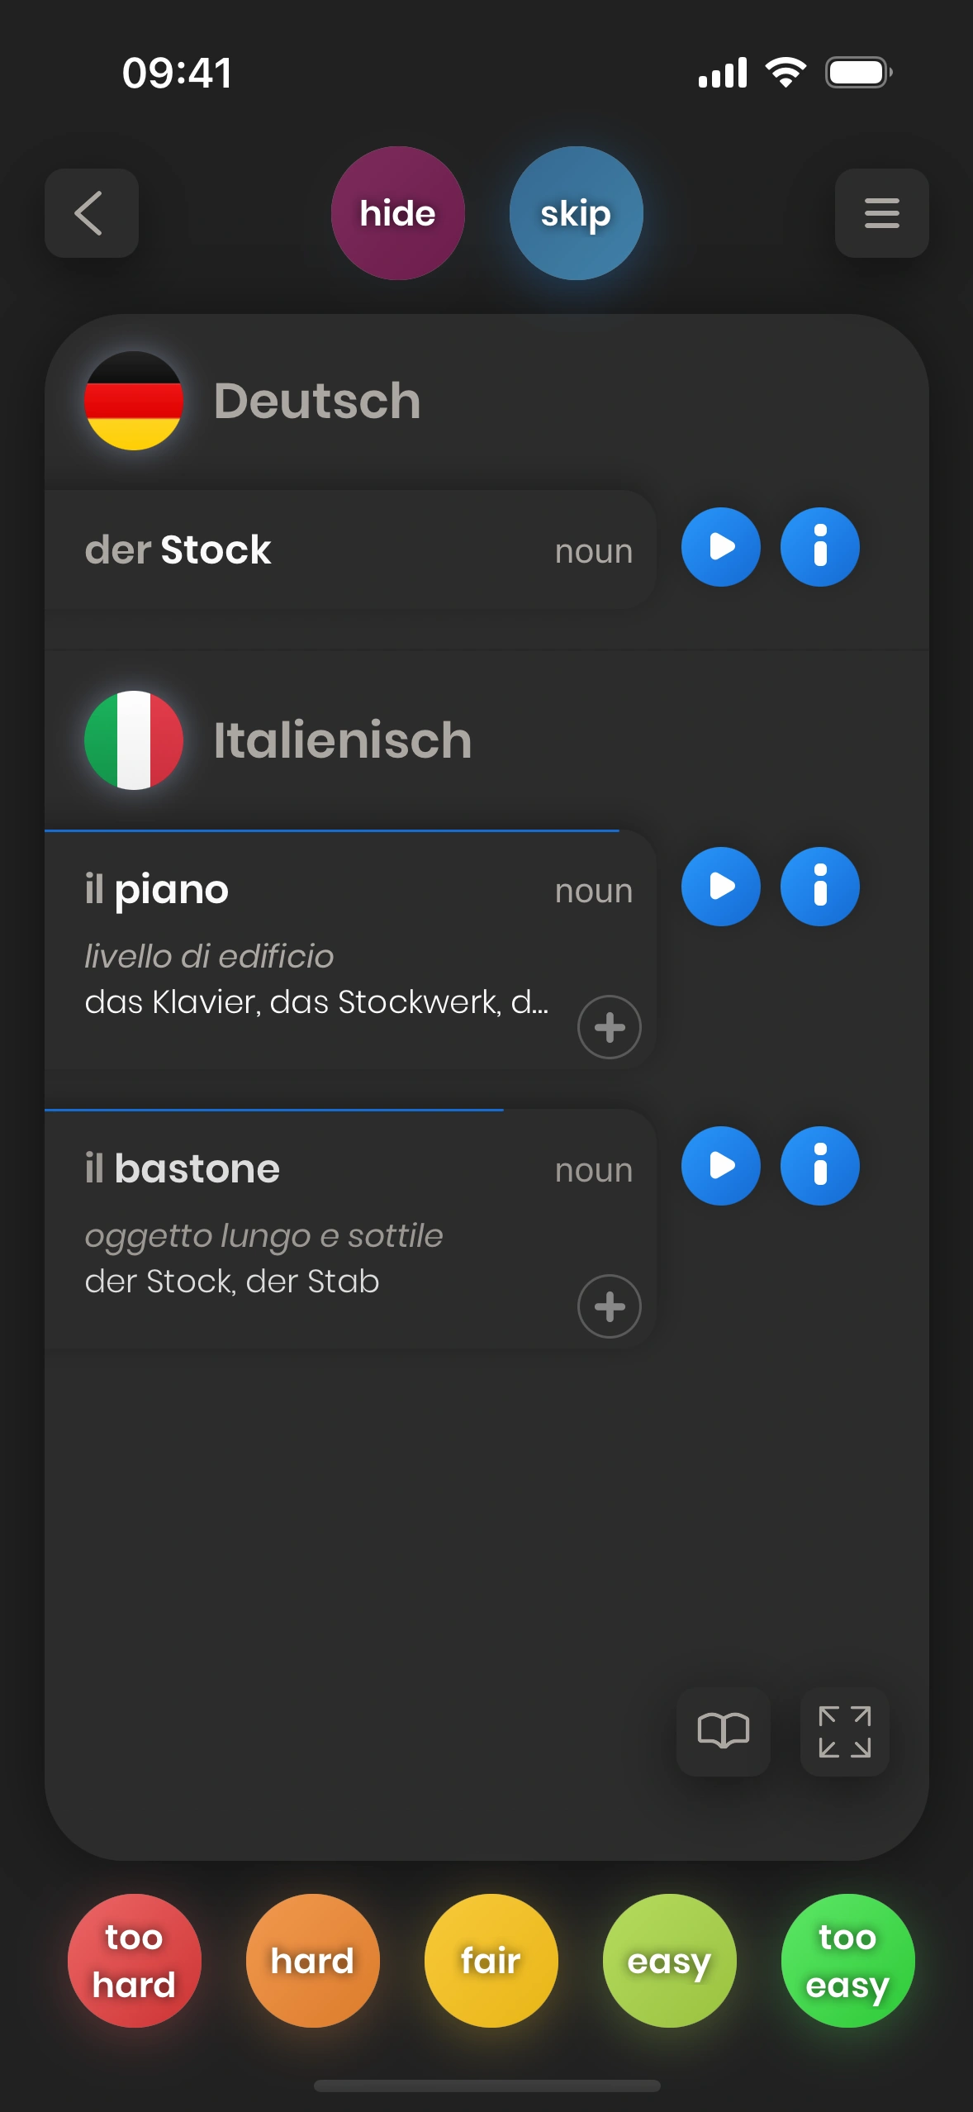The height and width of the screenshot is (2112, 973).
Task: Rate the card as hard
Action: 312,1960
